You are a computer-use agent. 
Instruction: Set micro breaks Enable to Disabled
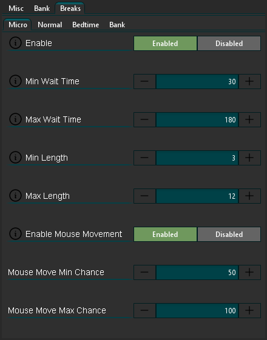click(229, 44)
